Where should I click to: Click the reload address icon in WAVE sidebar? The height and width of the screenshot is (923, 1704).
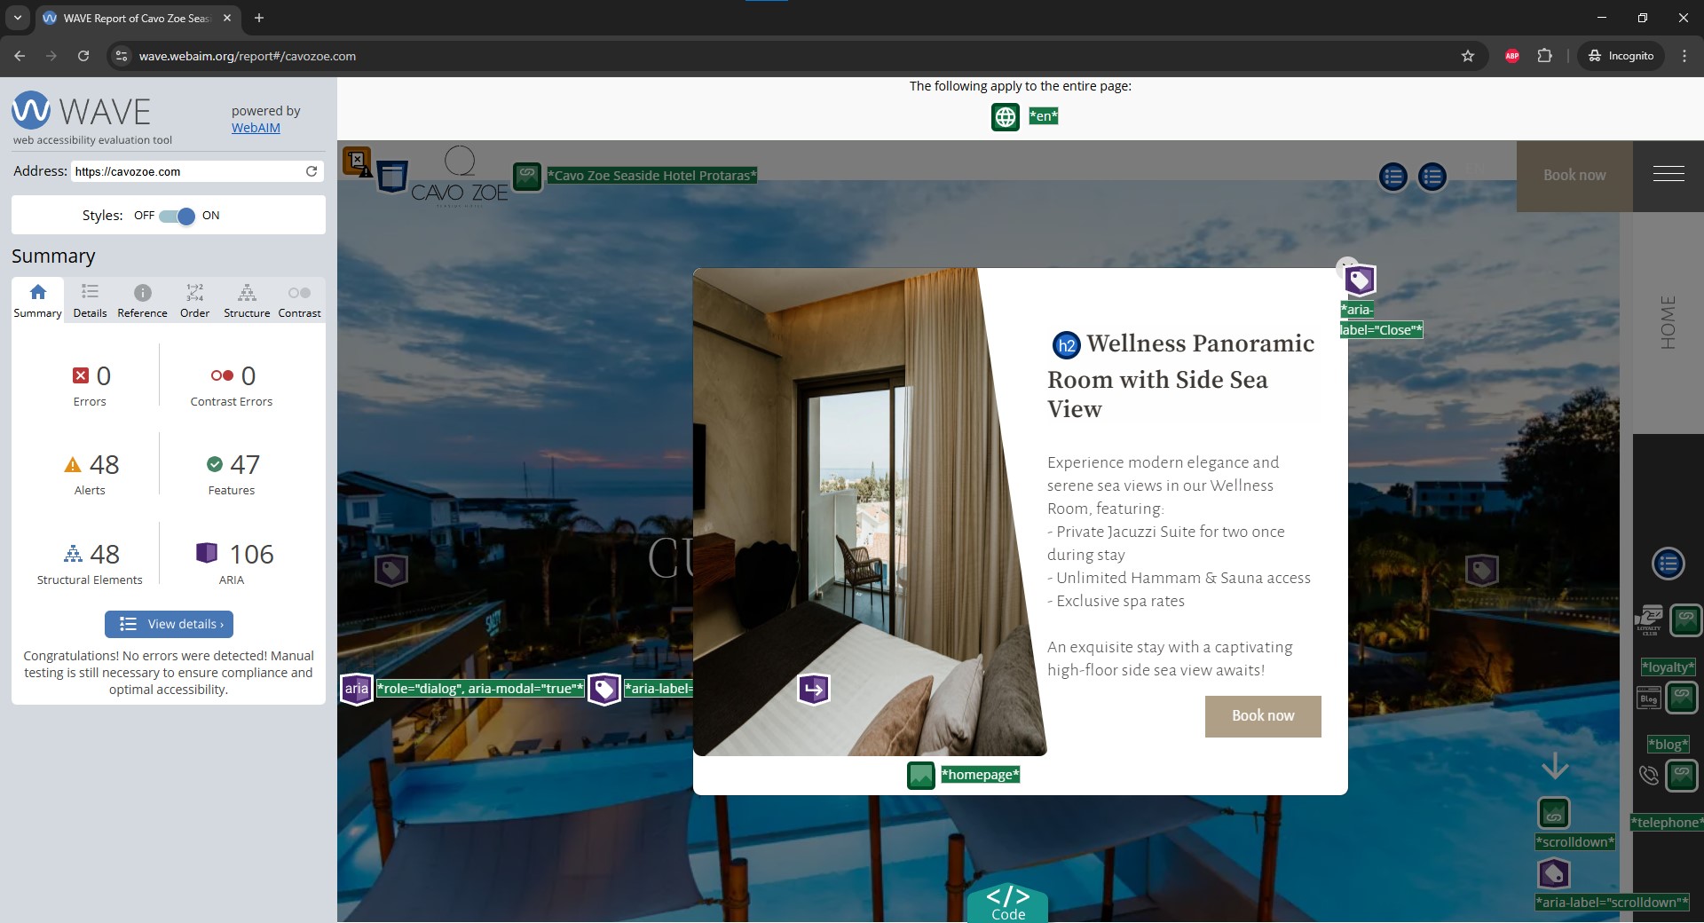coord(312,171)
